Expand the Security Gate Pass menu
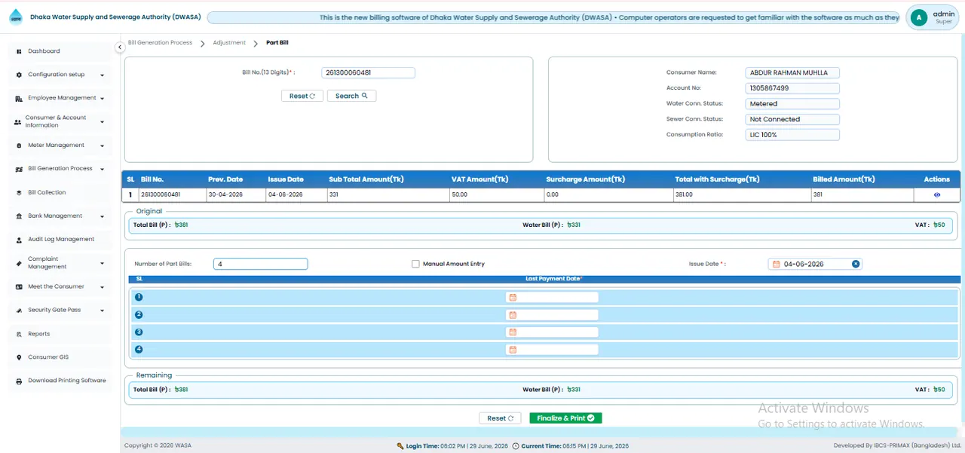 pyautogui.click(x=59, y=311)
